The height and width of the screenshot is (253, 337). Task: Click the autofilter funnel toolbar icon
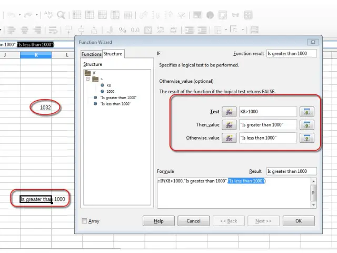(181, 15)
